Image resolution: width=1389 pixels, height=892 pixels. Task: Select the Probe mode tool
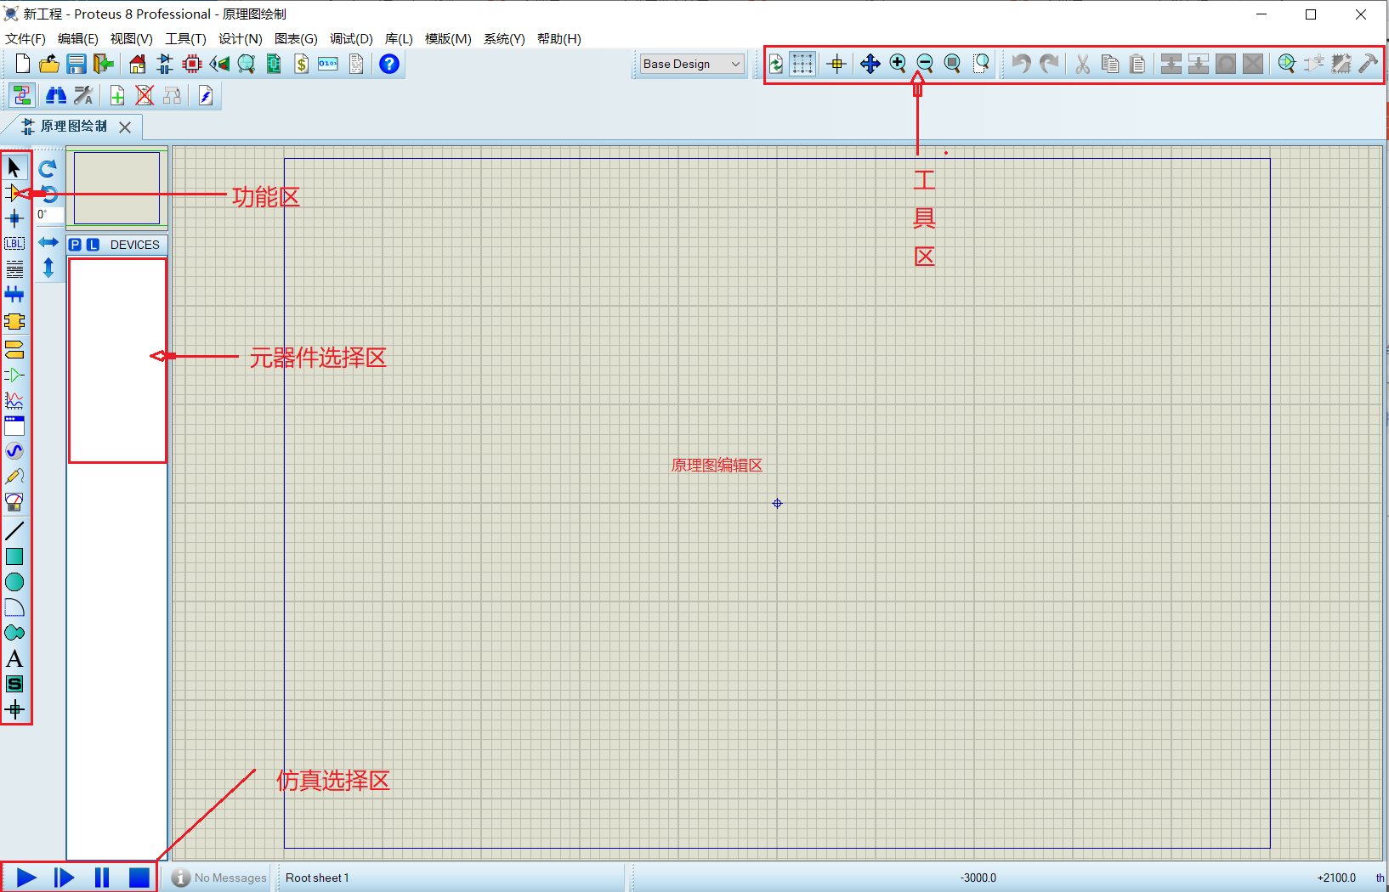[14, 477]
